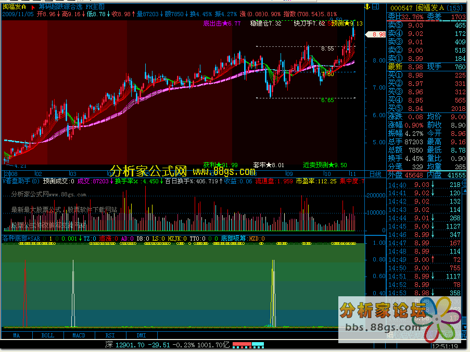Click the tick list scrollbar up arrow
The height and width of the screenshot is (352, 470).
click(x=465, y=191)
